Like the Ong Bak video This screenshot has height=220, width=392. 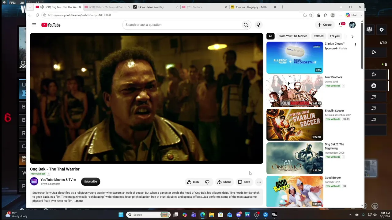(x=193, y=182)
